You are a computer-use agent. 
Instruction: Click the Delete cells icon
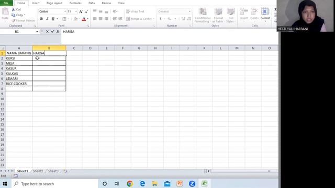tap(254, 11)
